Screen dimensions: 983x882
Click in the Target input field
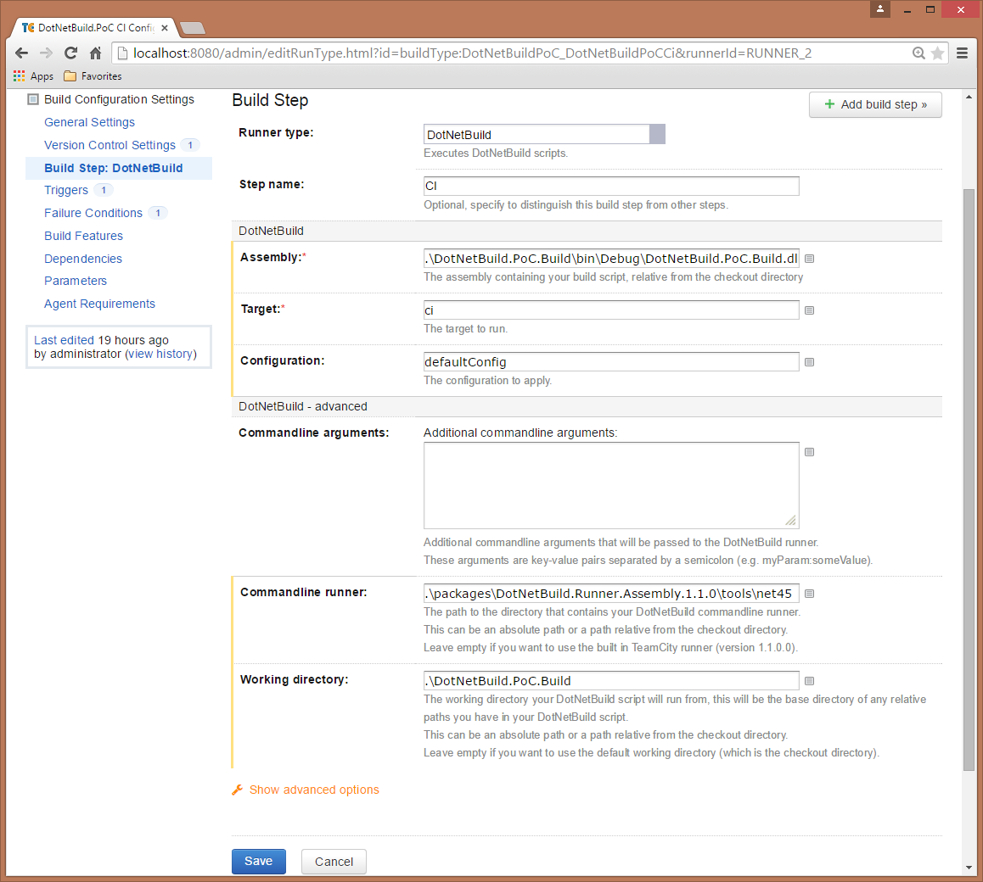(x=611, y=310)
